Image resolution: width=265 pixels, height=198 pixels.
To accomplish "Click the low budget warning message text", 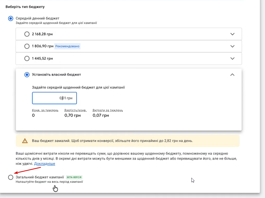I will 112,141.
